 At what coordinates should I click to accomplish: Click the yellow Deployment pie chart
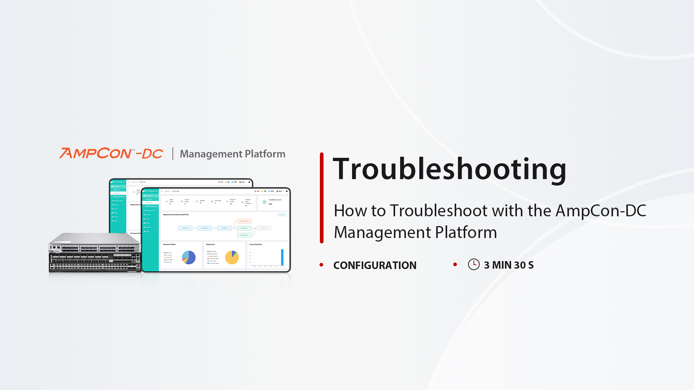point(232,257)
